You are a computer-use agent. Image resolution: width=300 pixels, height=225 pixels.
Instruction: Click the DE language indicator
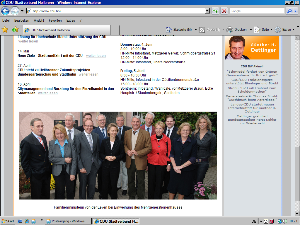pos(254,221)
